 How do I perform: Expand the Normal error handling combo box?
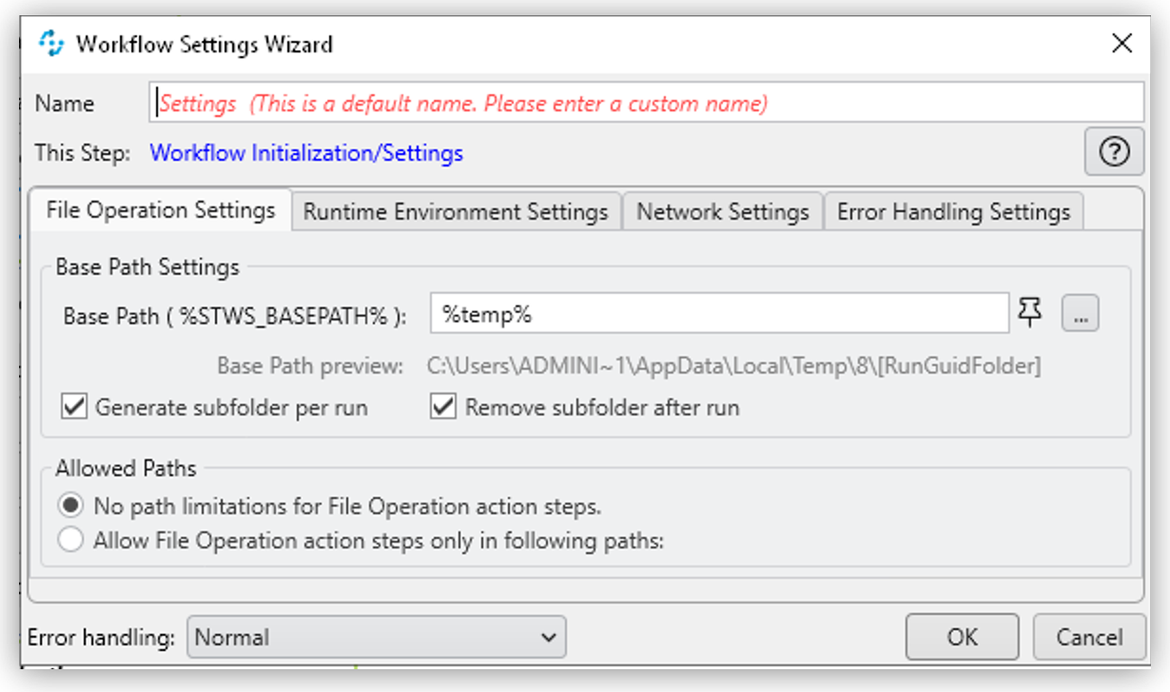[548, 638]
